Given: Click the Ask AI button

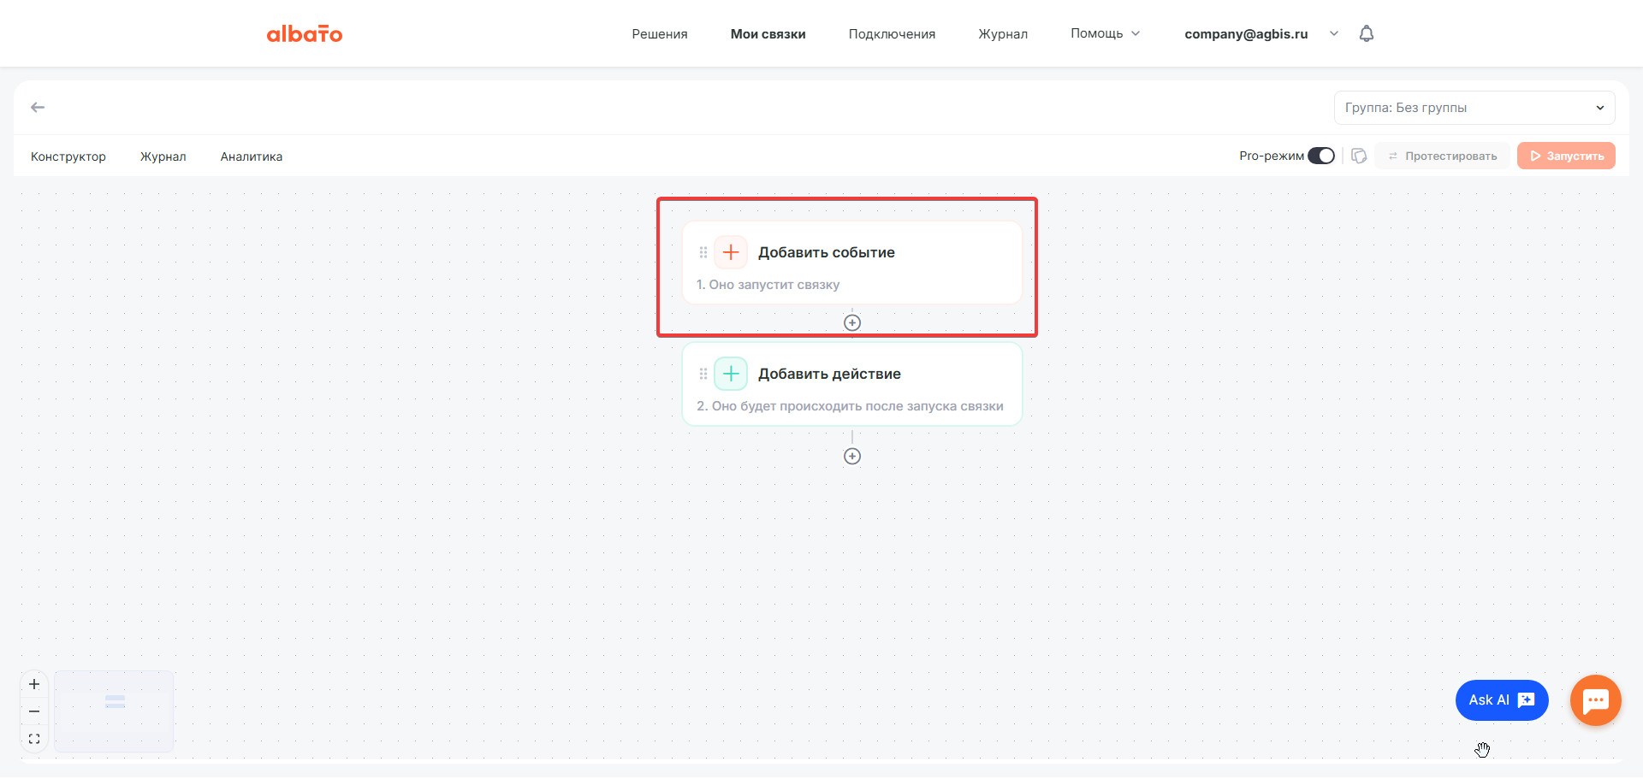Looking at the screenshot, I should pyautogui.click(x=1501, y=701).
